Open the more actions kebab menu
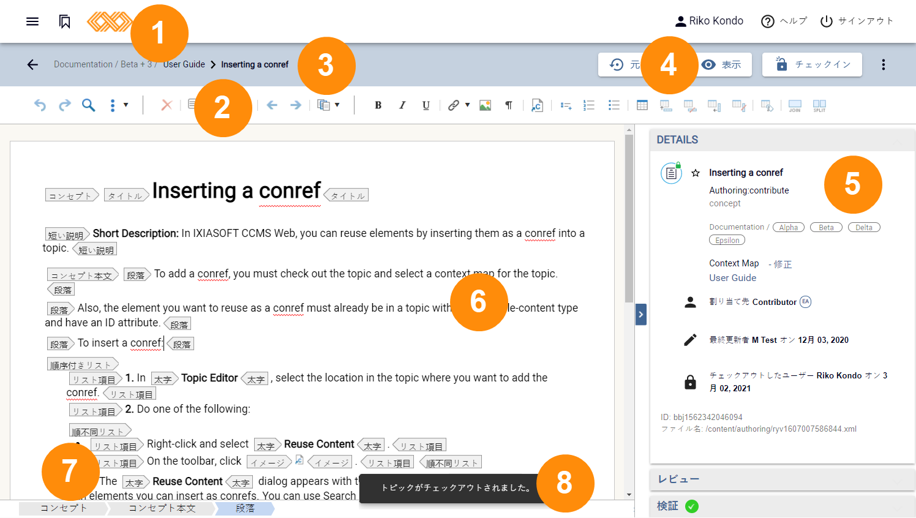The height and width of the screenshot is (518, 916). tap(884, 64)
